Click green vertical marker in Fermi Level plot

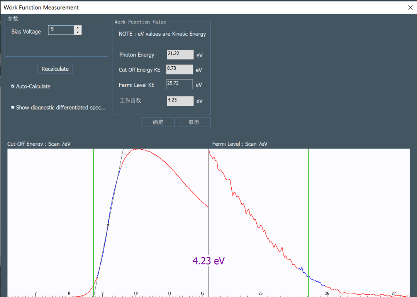point(309,216)
